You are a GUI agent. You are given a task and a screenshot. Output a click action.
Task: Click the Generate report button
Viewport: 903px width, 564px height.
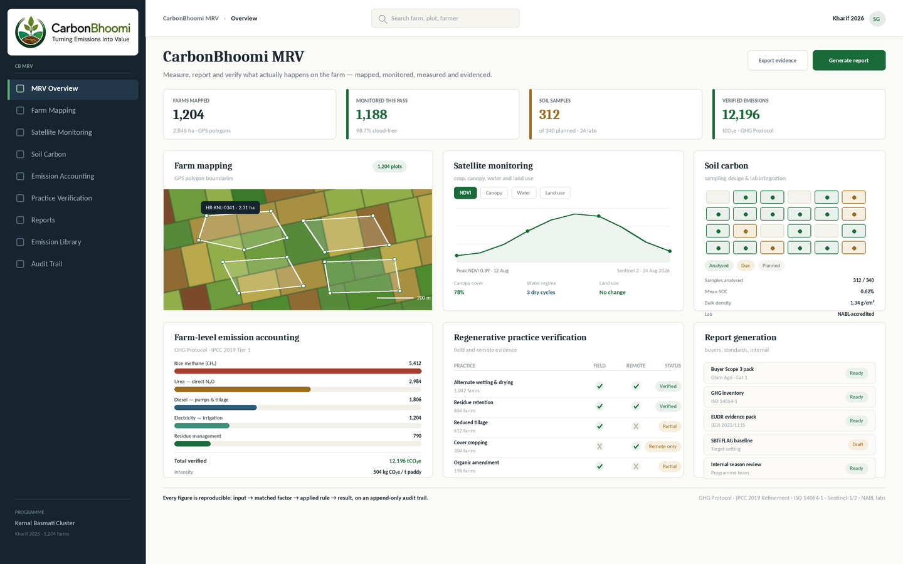point(849,60)
